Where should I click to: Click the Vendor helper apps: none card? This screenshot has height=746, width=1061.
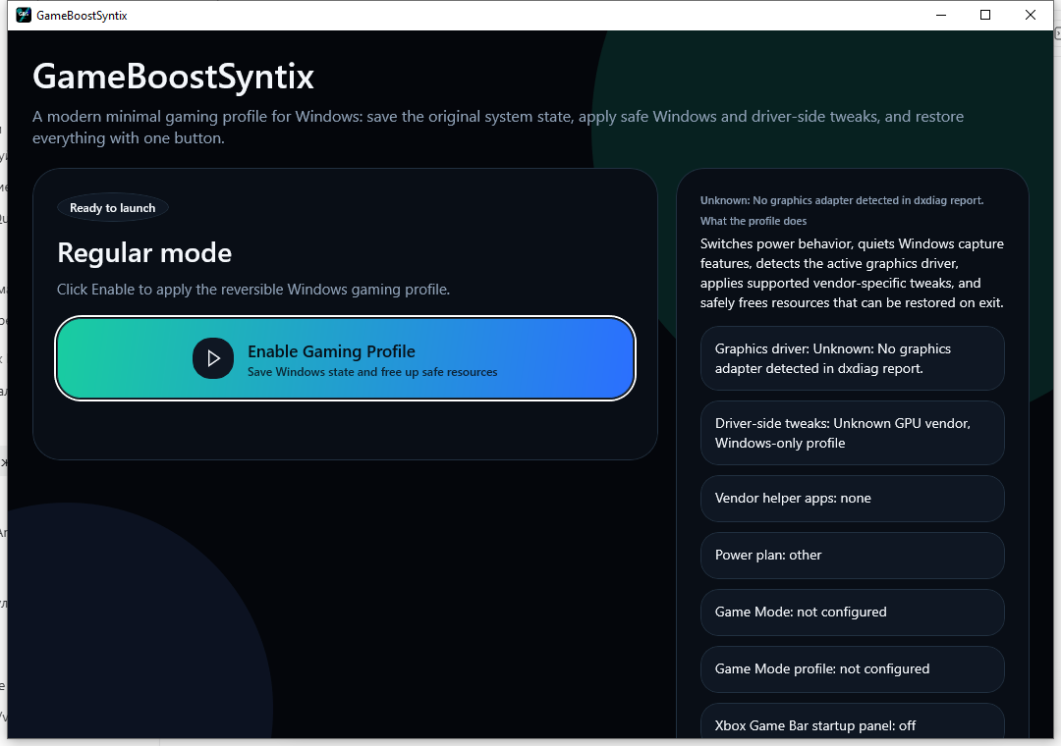tap(853, 499)
